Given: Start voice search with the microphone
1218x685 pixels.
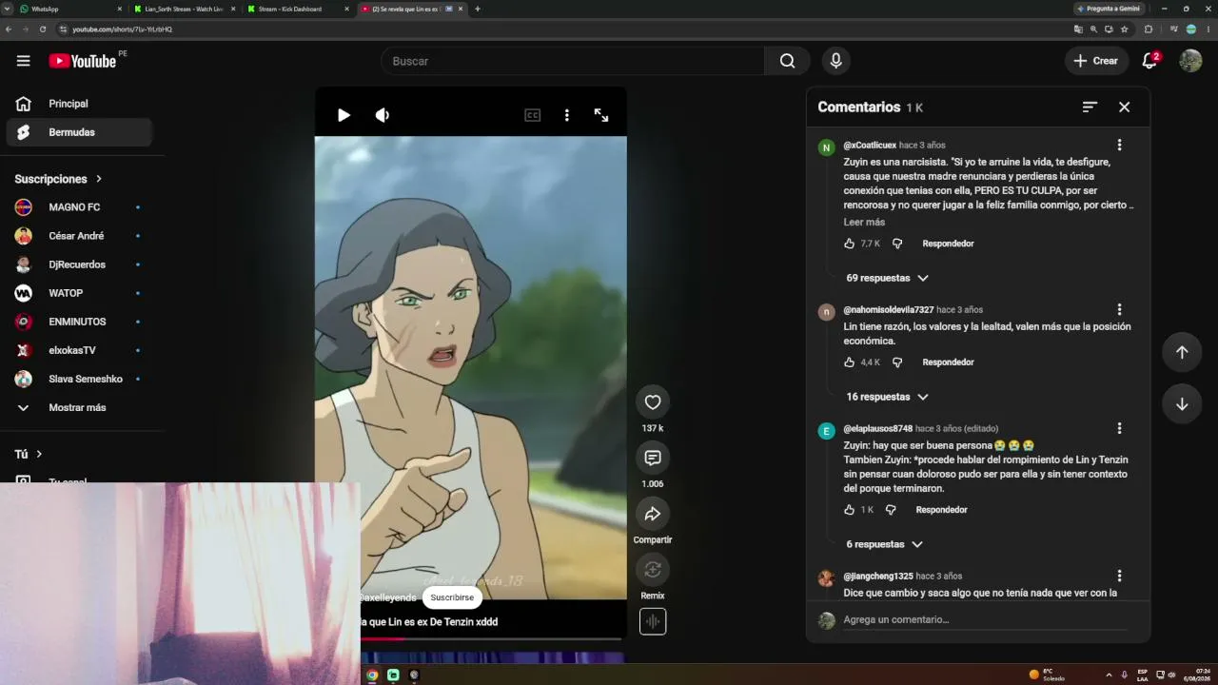Looking at the screenshot, I should [x=835, y=61].
